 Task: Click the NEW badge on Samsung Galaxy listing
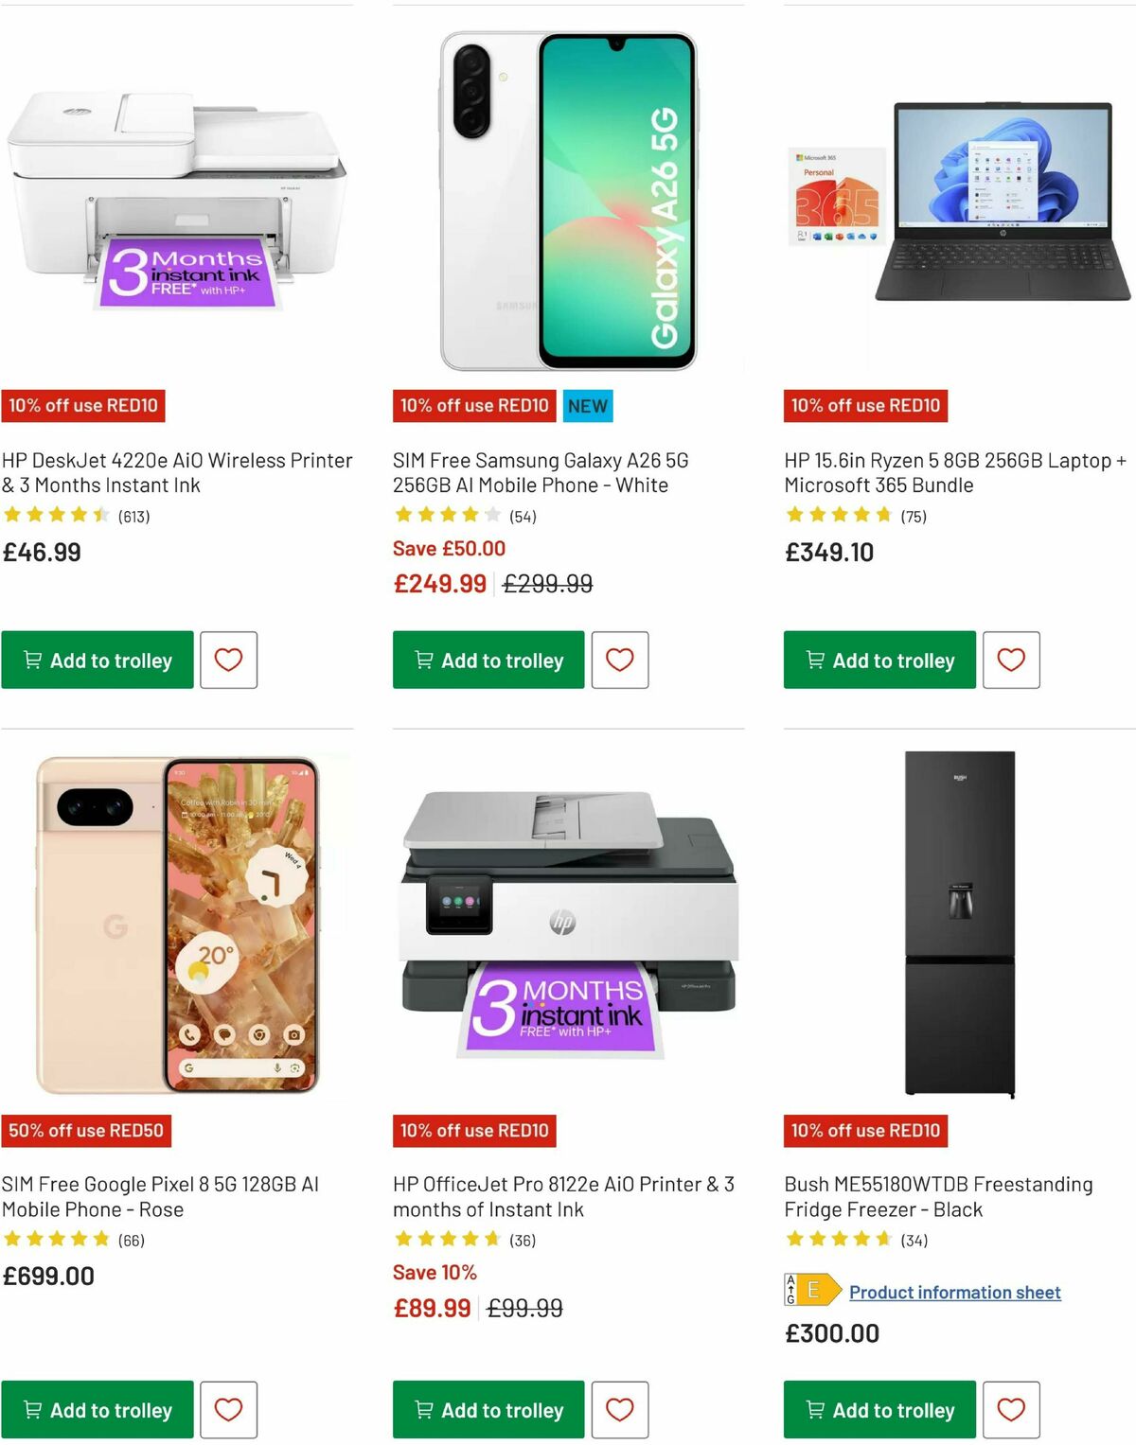[587, 405]
